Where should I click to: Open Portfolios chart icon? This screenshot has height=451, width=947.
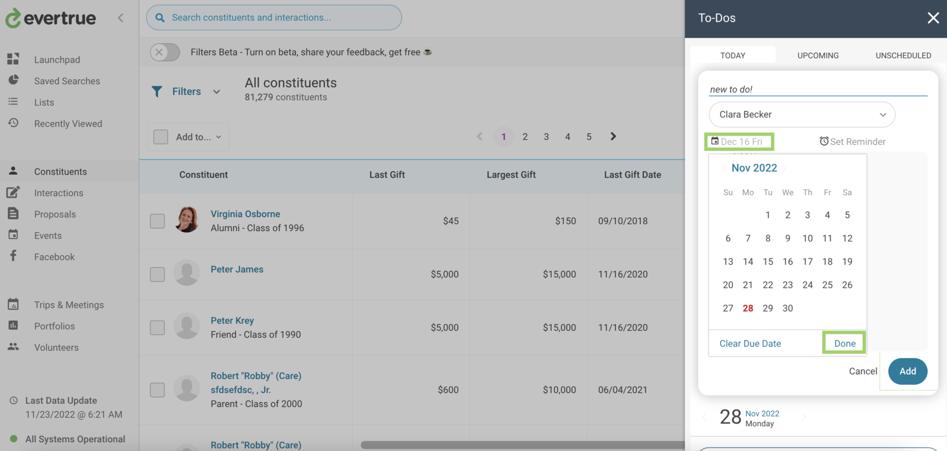[x=13, y=326]
